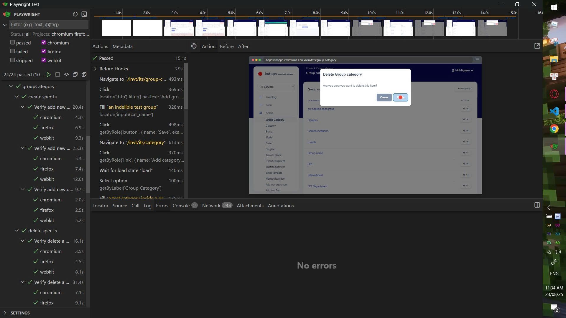This screenshot has width=566, height=318.
Task: Click the Reload tests icon
Action: [75, 14]
